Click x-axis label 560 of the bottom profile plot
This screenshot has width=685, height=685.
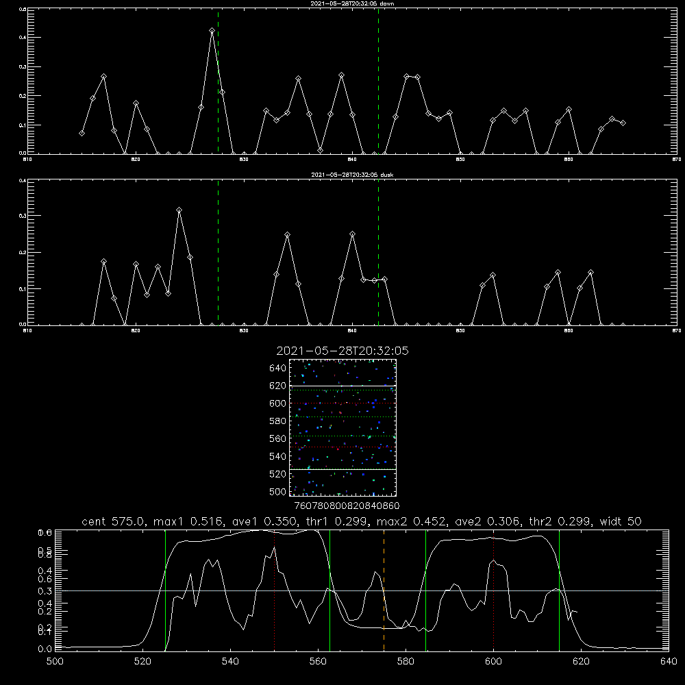point(318,662)
